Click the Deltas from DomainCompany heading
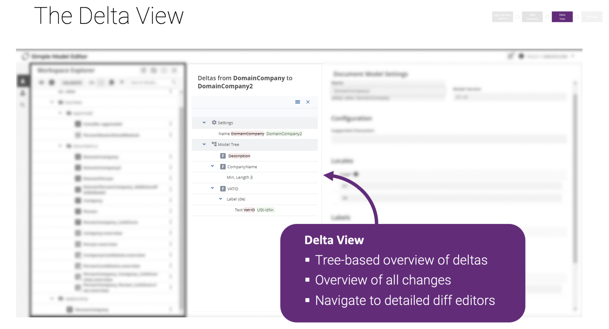Viewport: 609px width, 329px height. click(245, 82)
